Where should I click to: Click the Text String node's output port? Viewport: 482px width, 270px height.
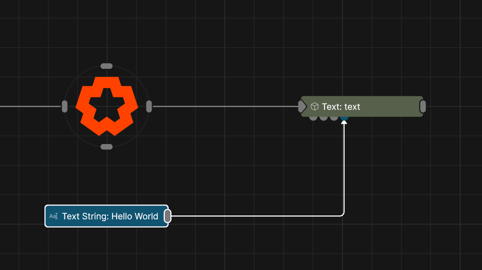pos(167,216)
